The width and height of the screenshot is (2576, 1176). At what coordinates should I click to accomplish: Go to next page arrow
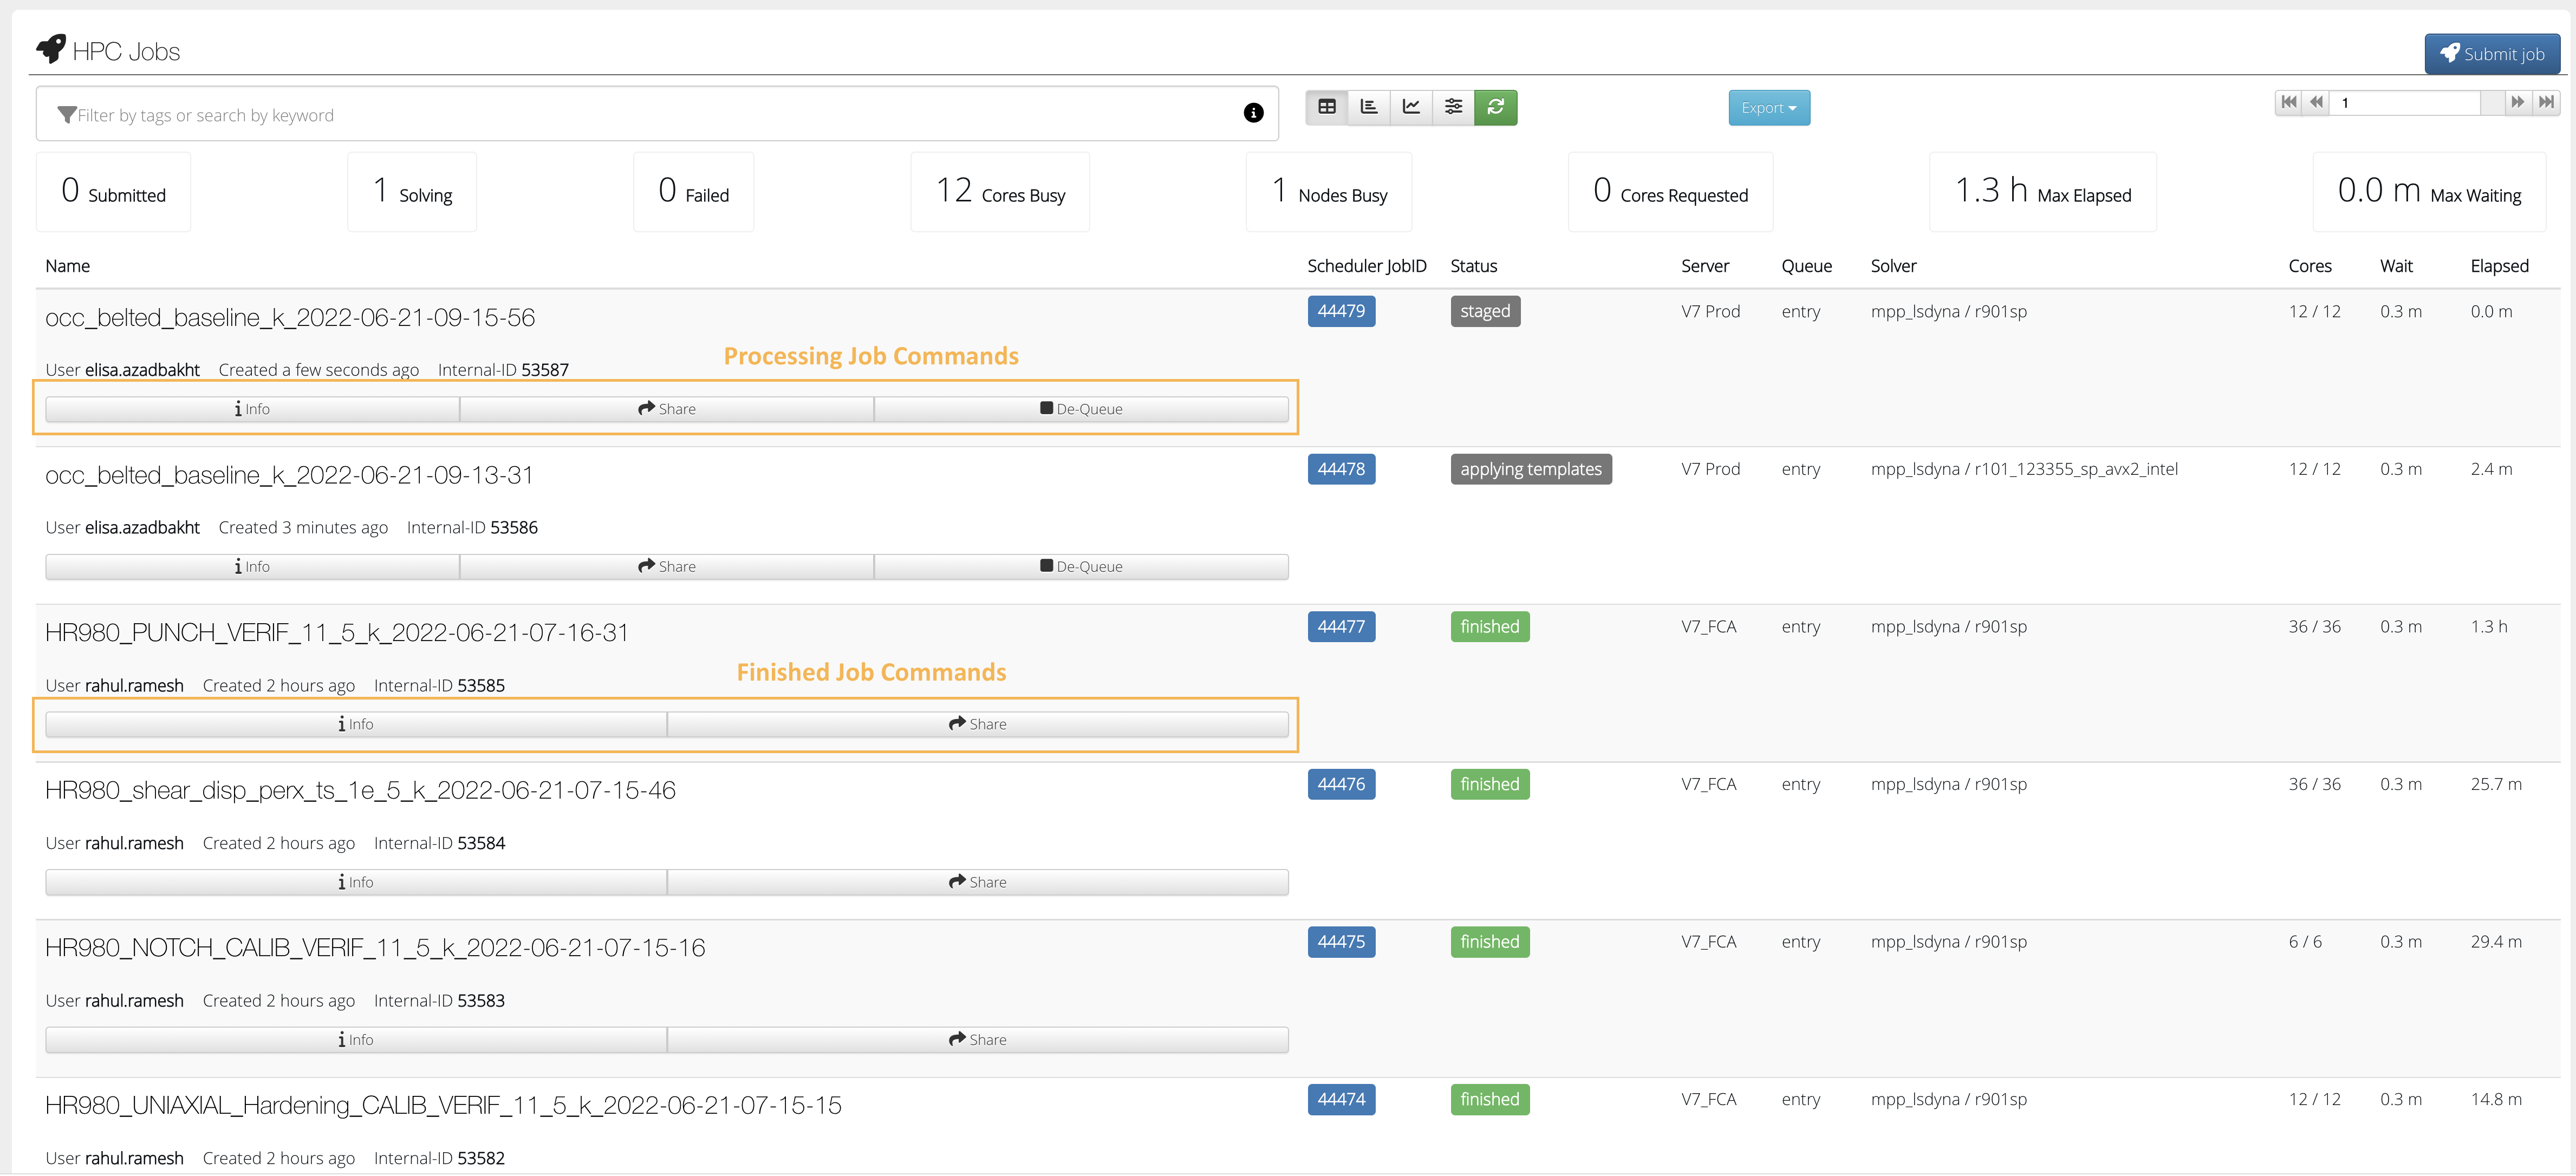coord(2518,102)
